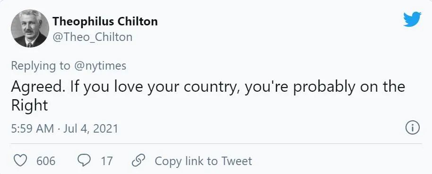
Task: Open the @Theo_Chilton handle link
Action: tap(92, 37)
